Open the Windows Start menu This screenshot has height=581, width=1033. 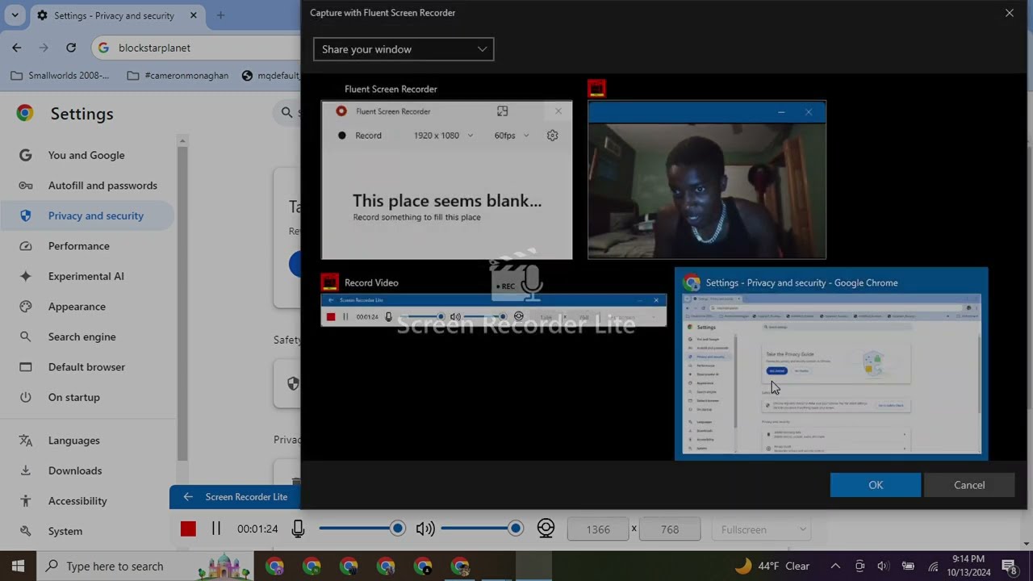[18, 566]
